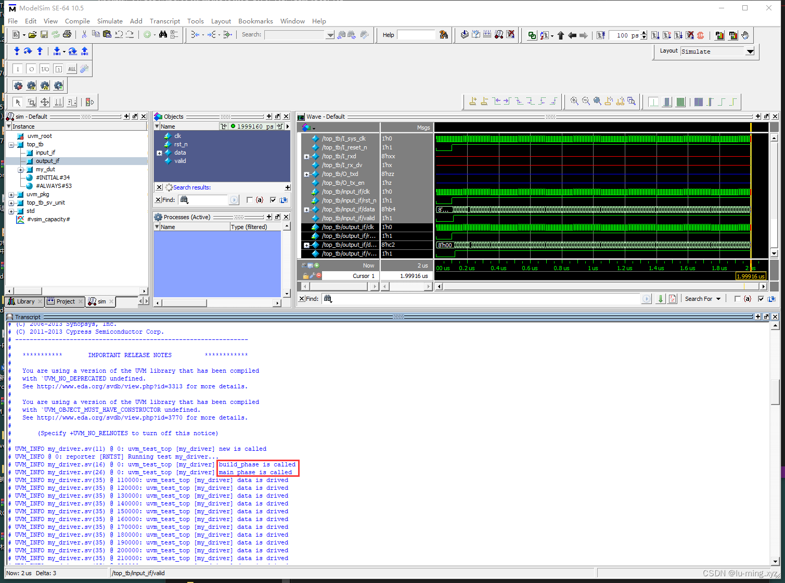Open the Layout Simulate dropdown
Viewport: 785px width, 583px height.
[x=750, y=52]
